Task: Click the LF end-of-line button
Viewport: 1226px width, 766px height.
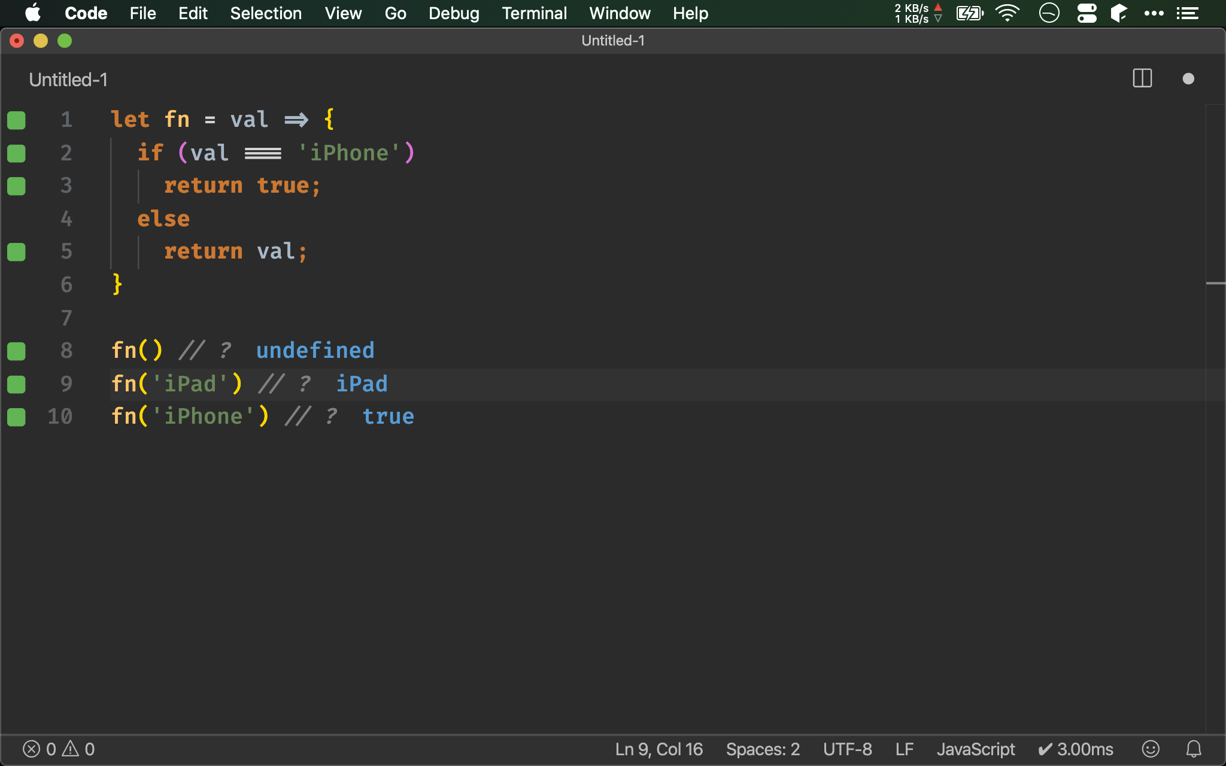Action: (x=904, y=749)
